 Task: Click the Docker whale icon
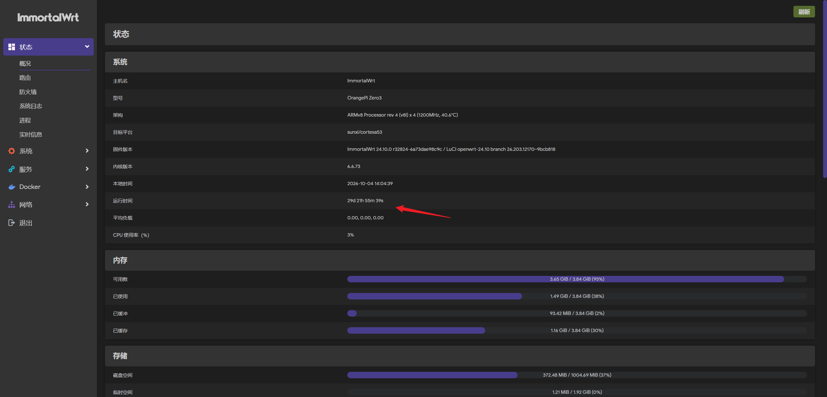[12, 187]
